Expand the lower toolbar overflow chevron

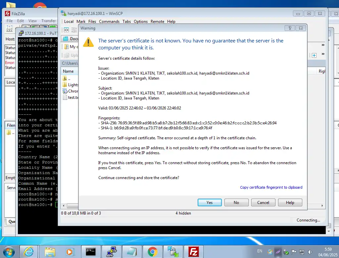323,54
